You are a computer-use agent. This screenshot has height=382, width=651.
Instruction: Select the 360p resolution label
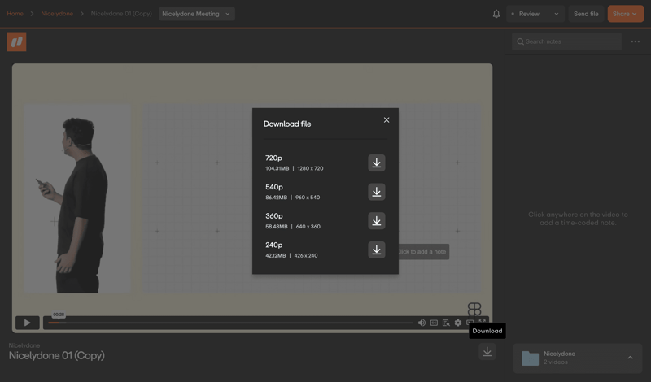point(274,216)
